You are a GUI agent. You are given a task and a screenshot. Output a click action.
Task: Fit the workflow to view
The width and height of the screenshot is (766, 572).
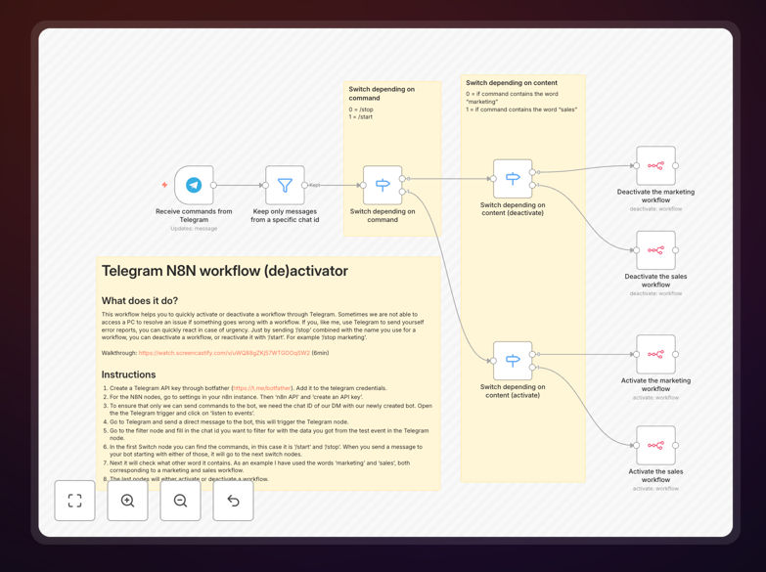(74, 501)
